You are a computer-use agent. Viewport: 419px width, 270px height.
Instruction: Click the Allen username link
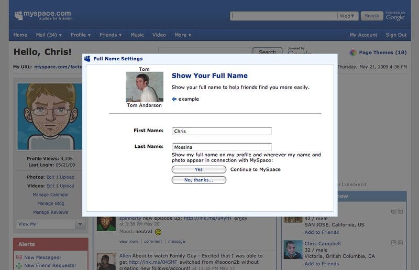(125, 256)
